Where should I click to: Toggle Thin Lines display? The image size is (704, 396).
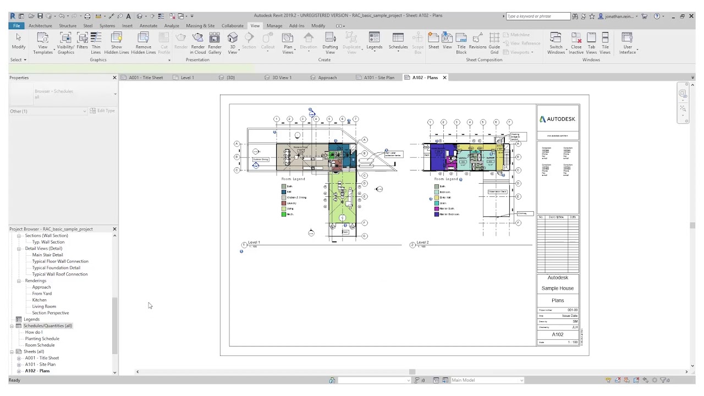pyautogui.click(x=96, y=43)
